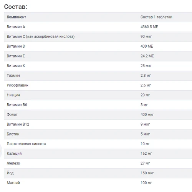The width and height of the screenshot is (192, 192).
Task: Click the Состав 1 таблетки header
Action: [x=156, y=17]
